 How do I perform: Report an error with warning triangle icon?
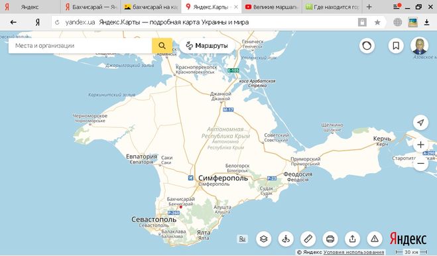(x=375, y=239)
